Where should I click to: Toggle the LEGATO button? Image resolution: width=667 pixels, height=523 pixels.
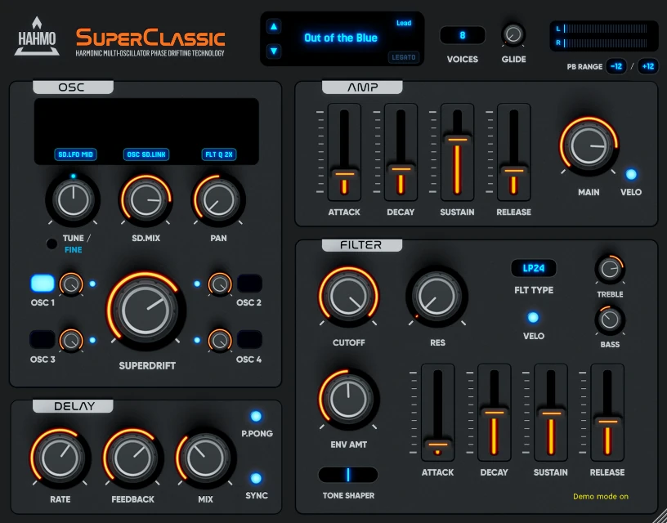click(x=403, y=57)
